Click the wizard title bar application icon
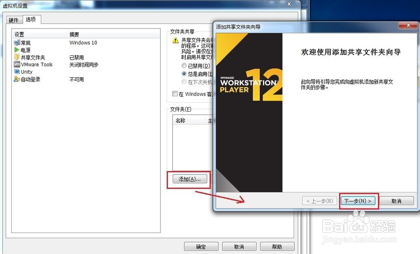The image size is (420, 254). 217,26
